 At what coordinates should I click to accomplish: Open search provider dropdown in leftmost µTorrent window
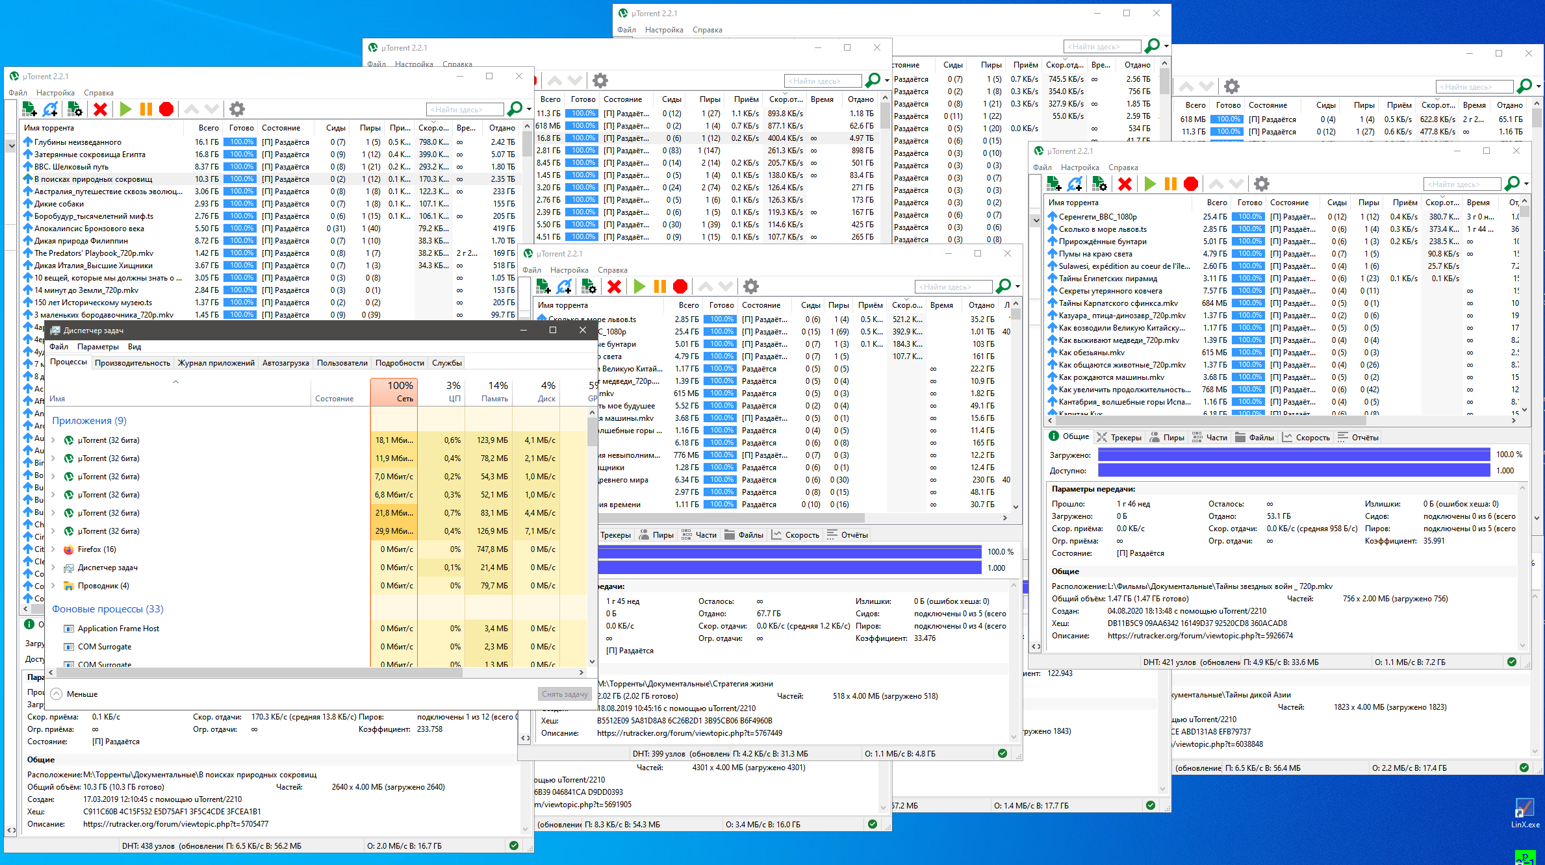tap(529, 110)
